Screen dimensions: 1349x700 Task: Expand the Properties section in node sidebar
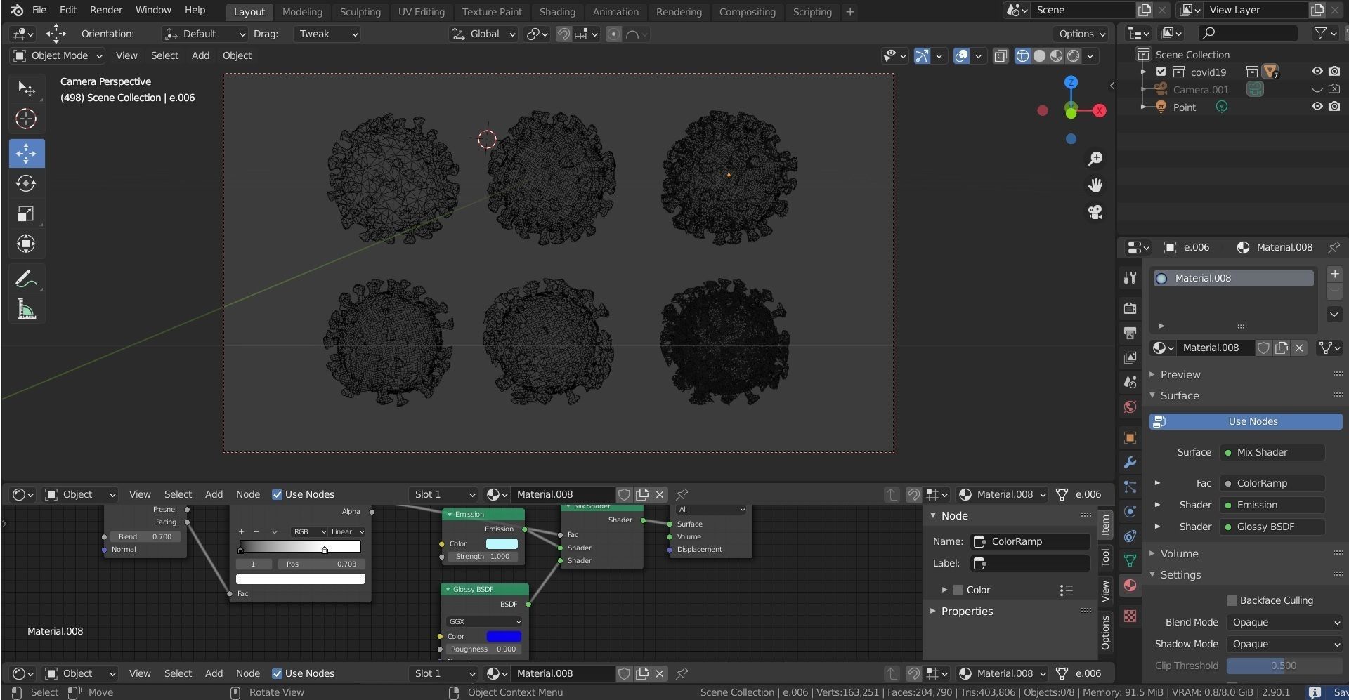click(x=967, y=611)
